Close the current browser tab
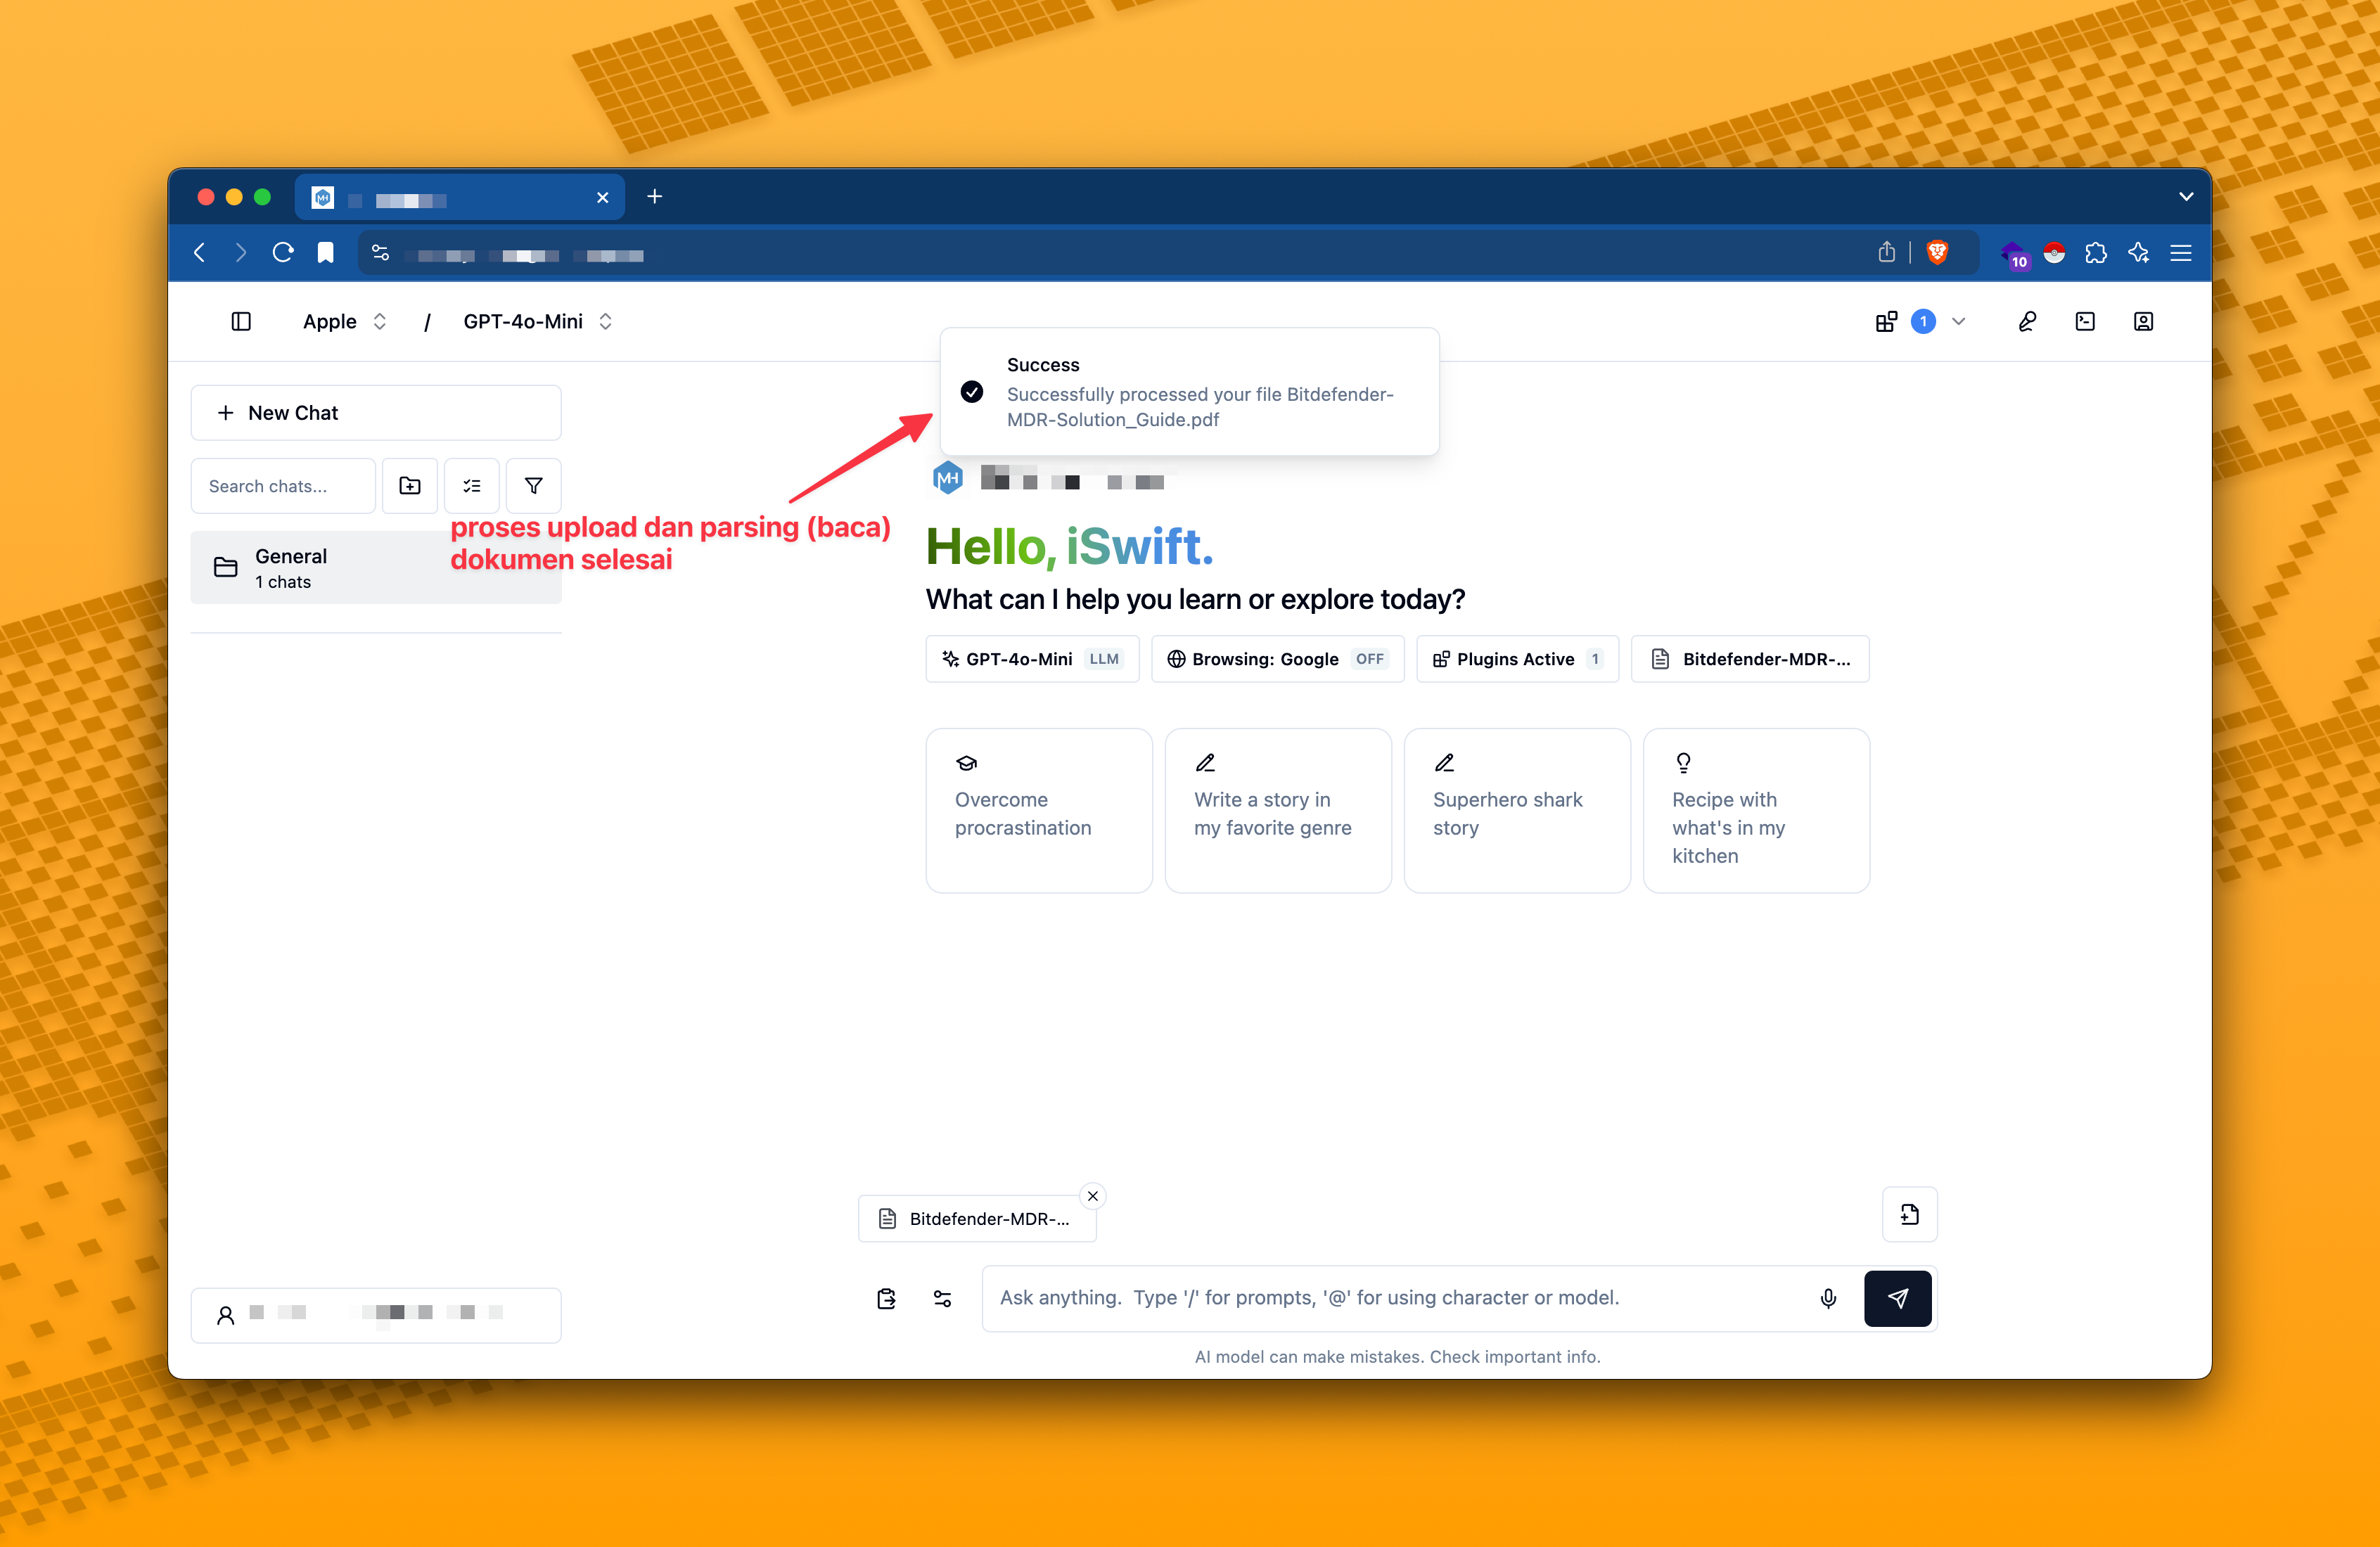The width and height of the screenshot is (2380, 1547). tap(603, 198)
